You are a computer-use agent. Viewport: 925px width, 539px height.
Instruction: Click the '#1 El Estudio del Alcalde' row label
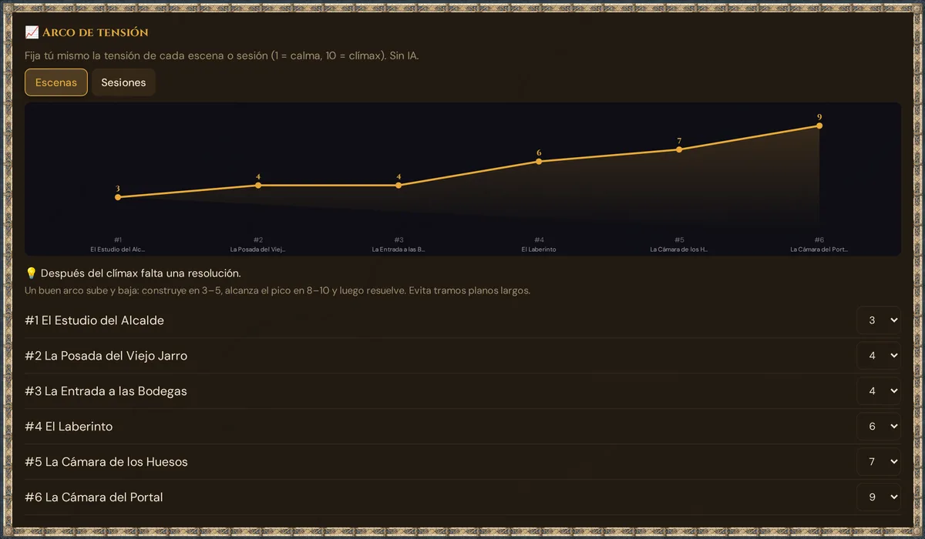point(94,320)
